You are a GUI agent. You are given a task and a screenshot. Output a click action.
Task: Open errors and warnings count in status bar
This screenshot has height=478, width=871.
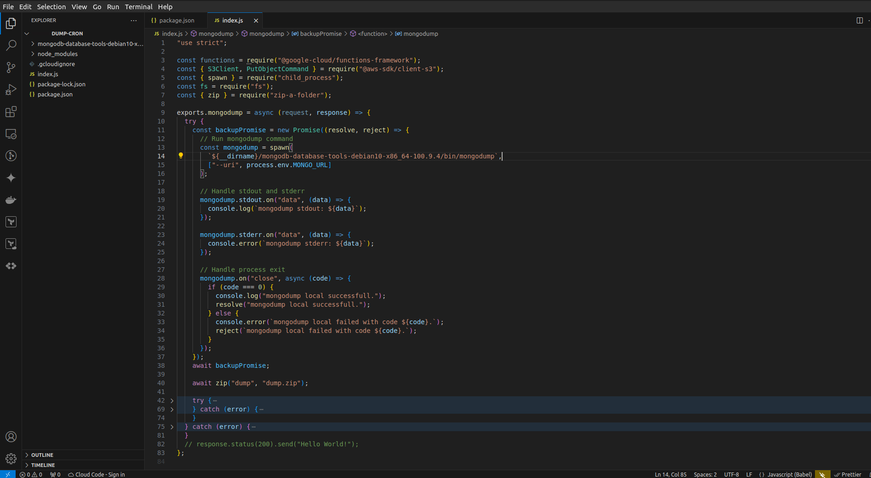[x=31, y=474]
